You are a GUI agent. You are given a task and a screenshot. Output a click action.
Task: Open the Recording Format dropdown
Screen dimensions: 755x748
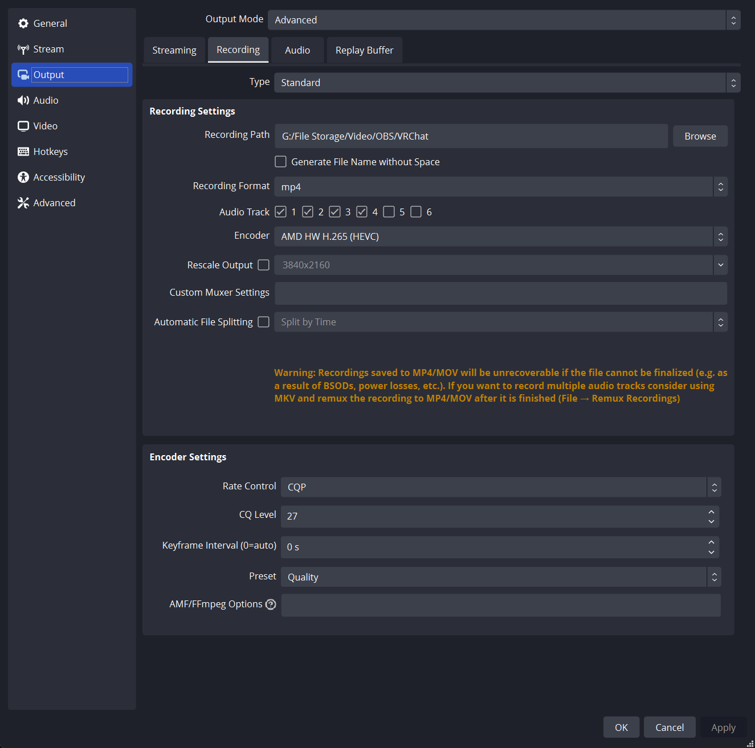pos(500,187)
